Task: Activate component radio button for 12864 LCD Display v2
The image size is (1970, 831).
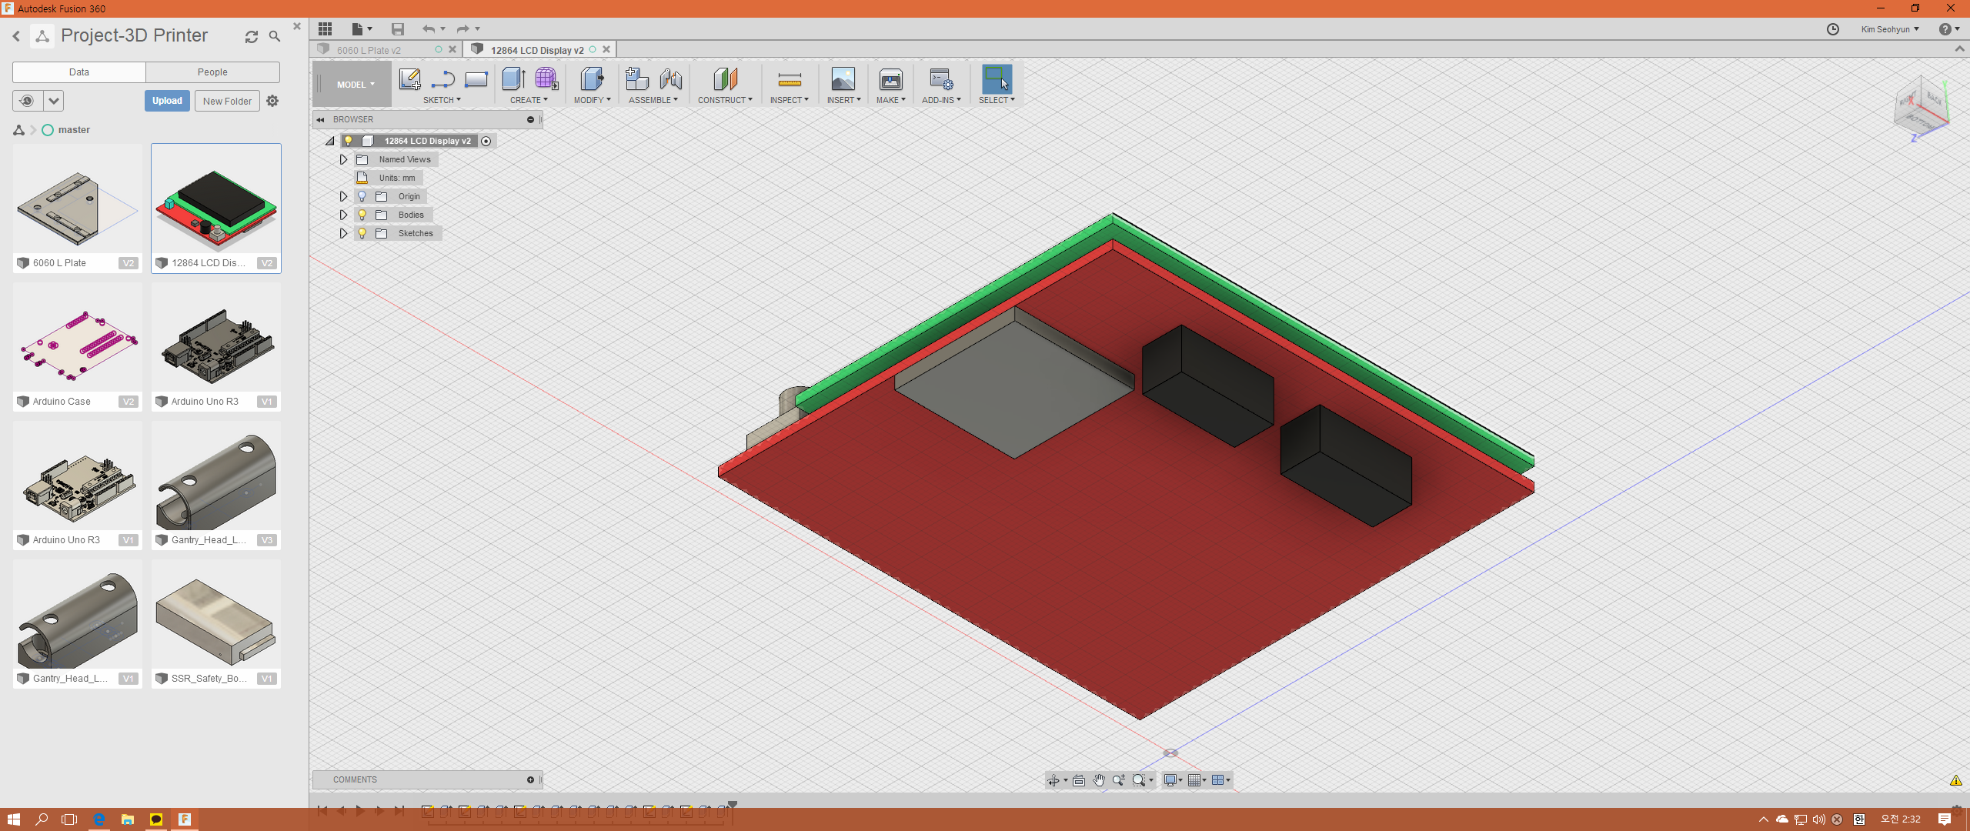Action: [486, 141]
